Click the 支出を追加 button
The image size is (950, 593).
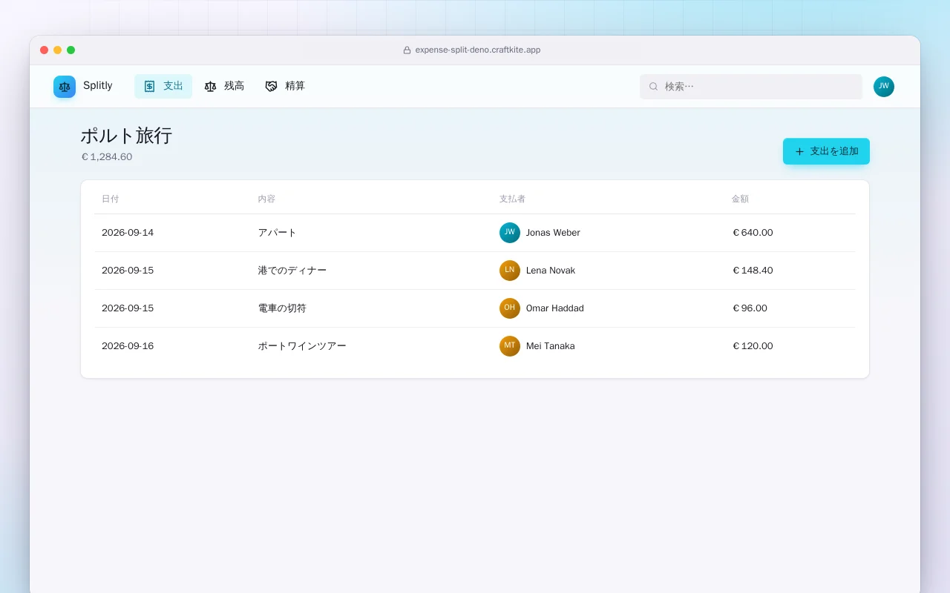[x=826, y=151]
